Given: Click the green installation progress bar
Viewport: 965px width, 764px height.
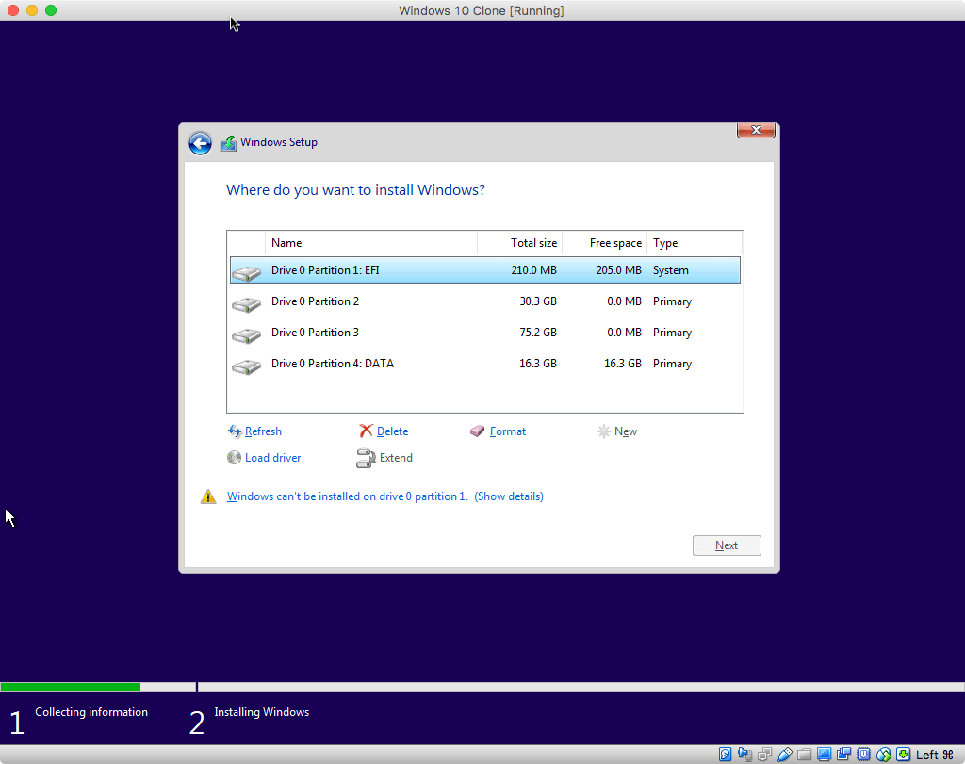Looking at the screenshot, I should tap(70, 687).
